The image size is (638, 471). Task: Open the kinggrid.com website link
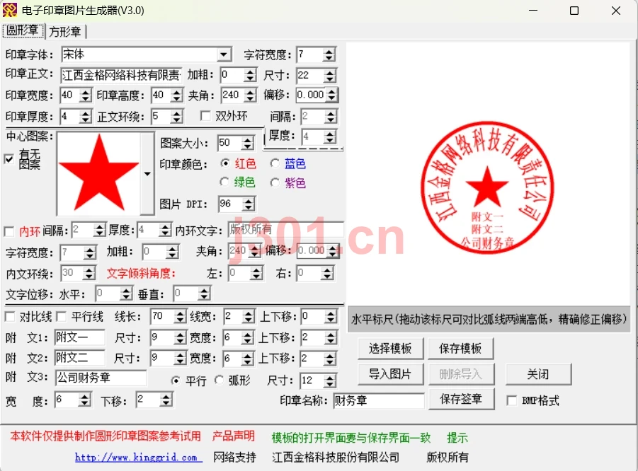(138, 457)
